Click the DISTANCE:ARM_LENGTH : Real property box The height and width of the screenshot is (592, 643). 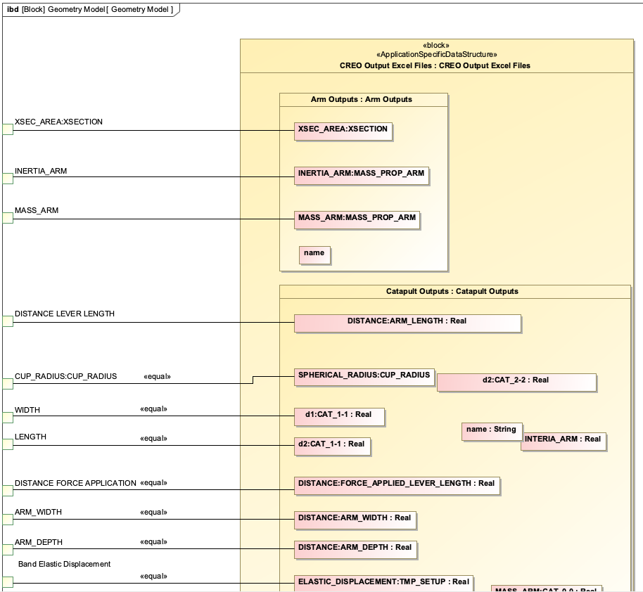[407, 323]
